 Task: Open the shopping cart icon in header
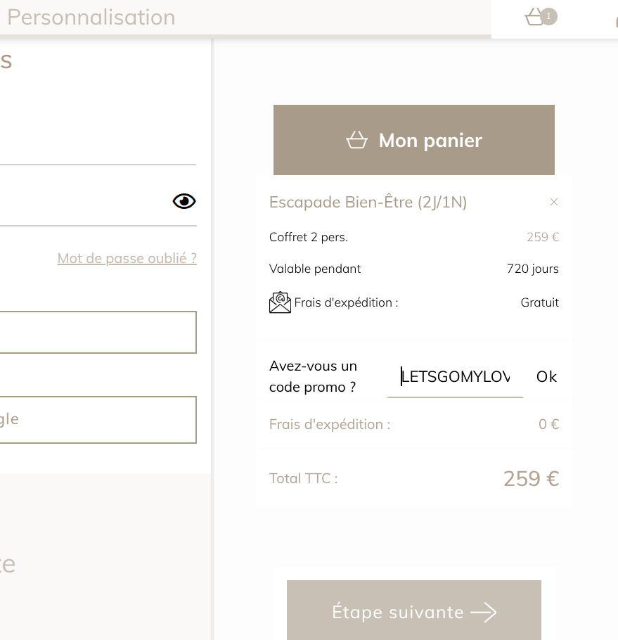pos(535,18)
